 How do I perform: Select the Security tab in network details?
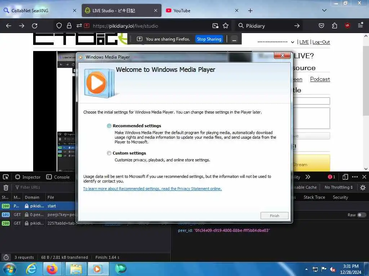click(340, 197)
